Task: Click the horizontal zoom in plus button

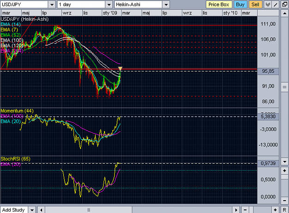Action: click(x=275, y=210)
